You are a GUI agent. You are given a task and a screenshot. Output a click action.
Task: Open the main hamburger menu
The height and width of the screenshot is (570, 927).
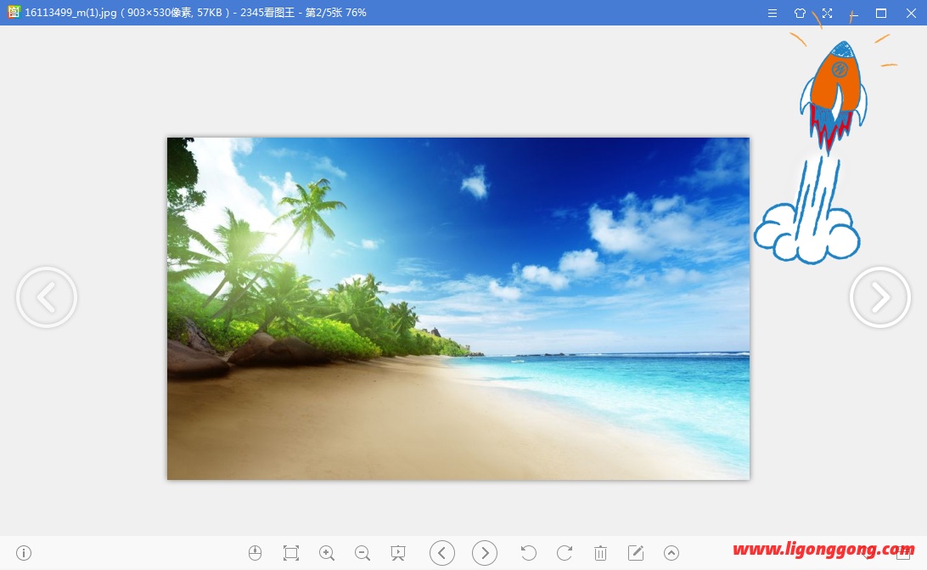coord(772,14)
